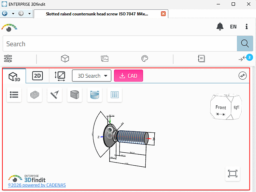The width and height of the screenshot is (256, 192).
Task: Open the table view icon
Action: click(115, 95)
